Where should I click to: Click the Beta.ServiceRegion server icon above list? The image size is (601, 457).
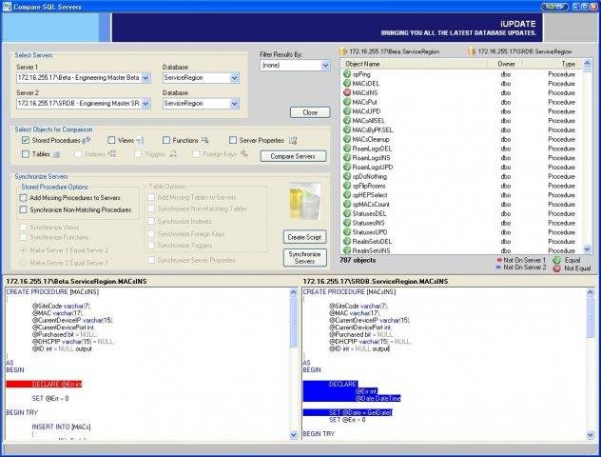(x=343, y=51)
